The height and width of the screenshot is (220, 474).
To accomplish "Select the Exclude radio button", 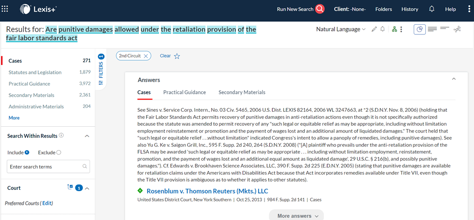I will [x=59, y=152].
